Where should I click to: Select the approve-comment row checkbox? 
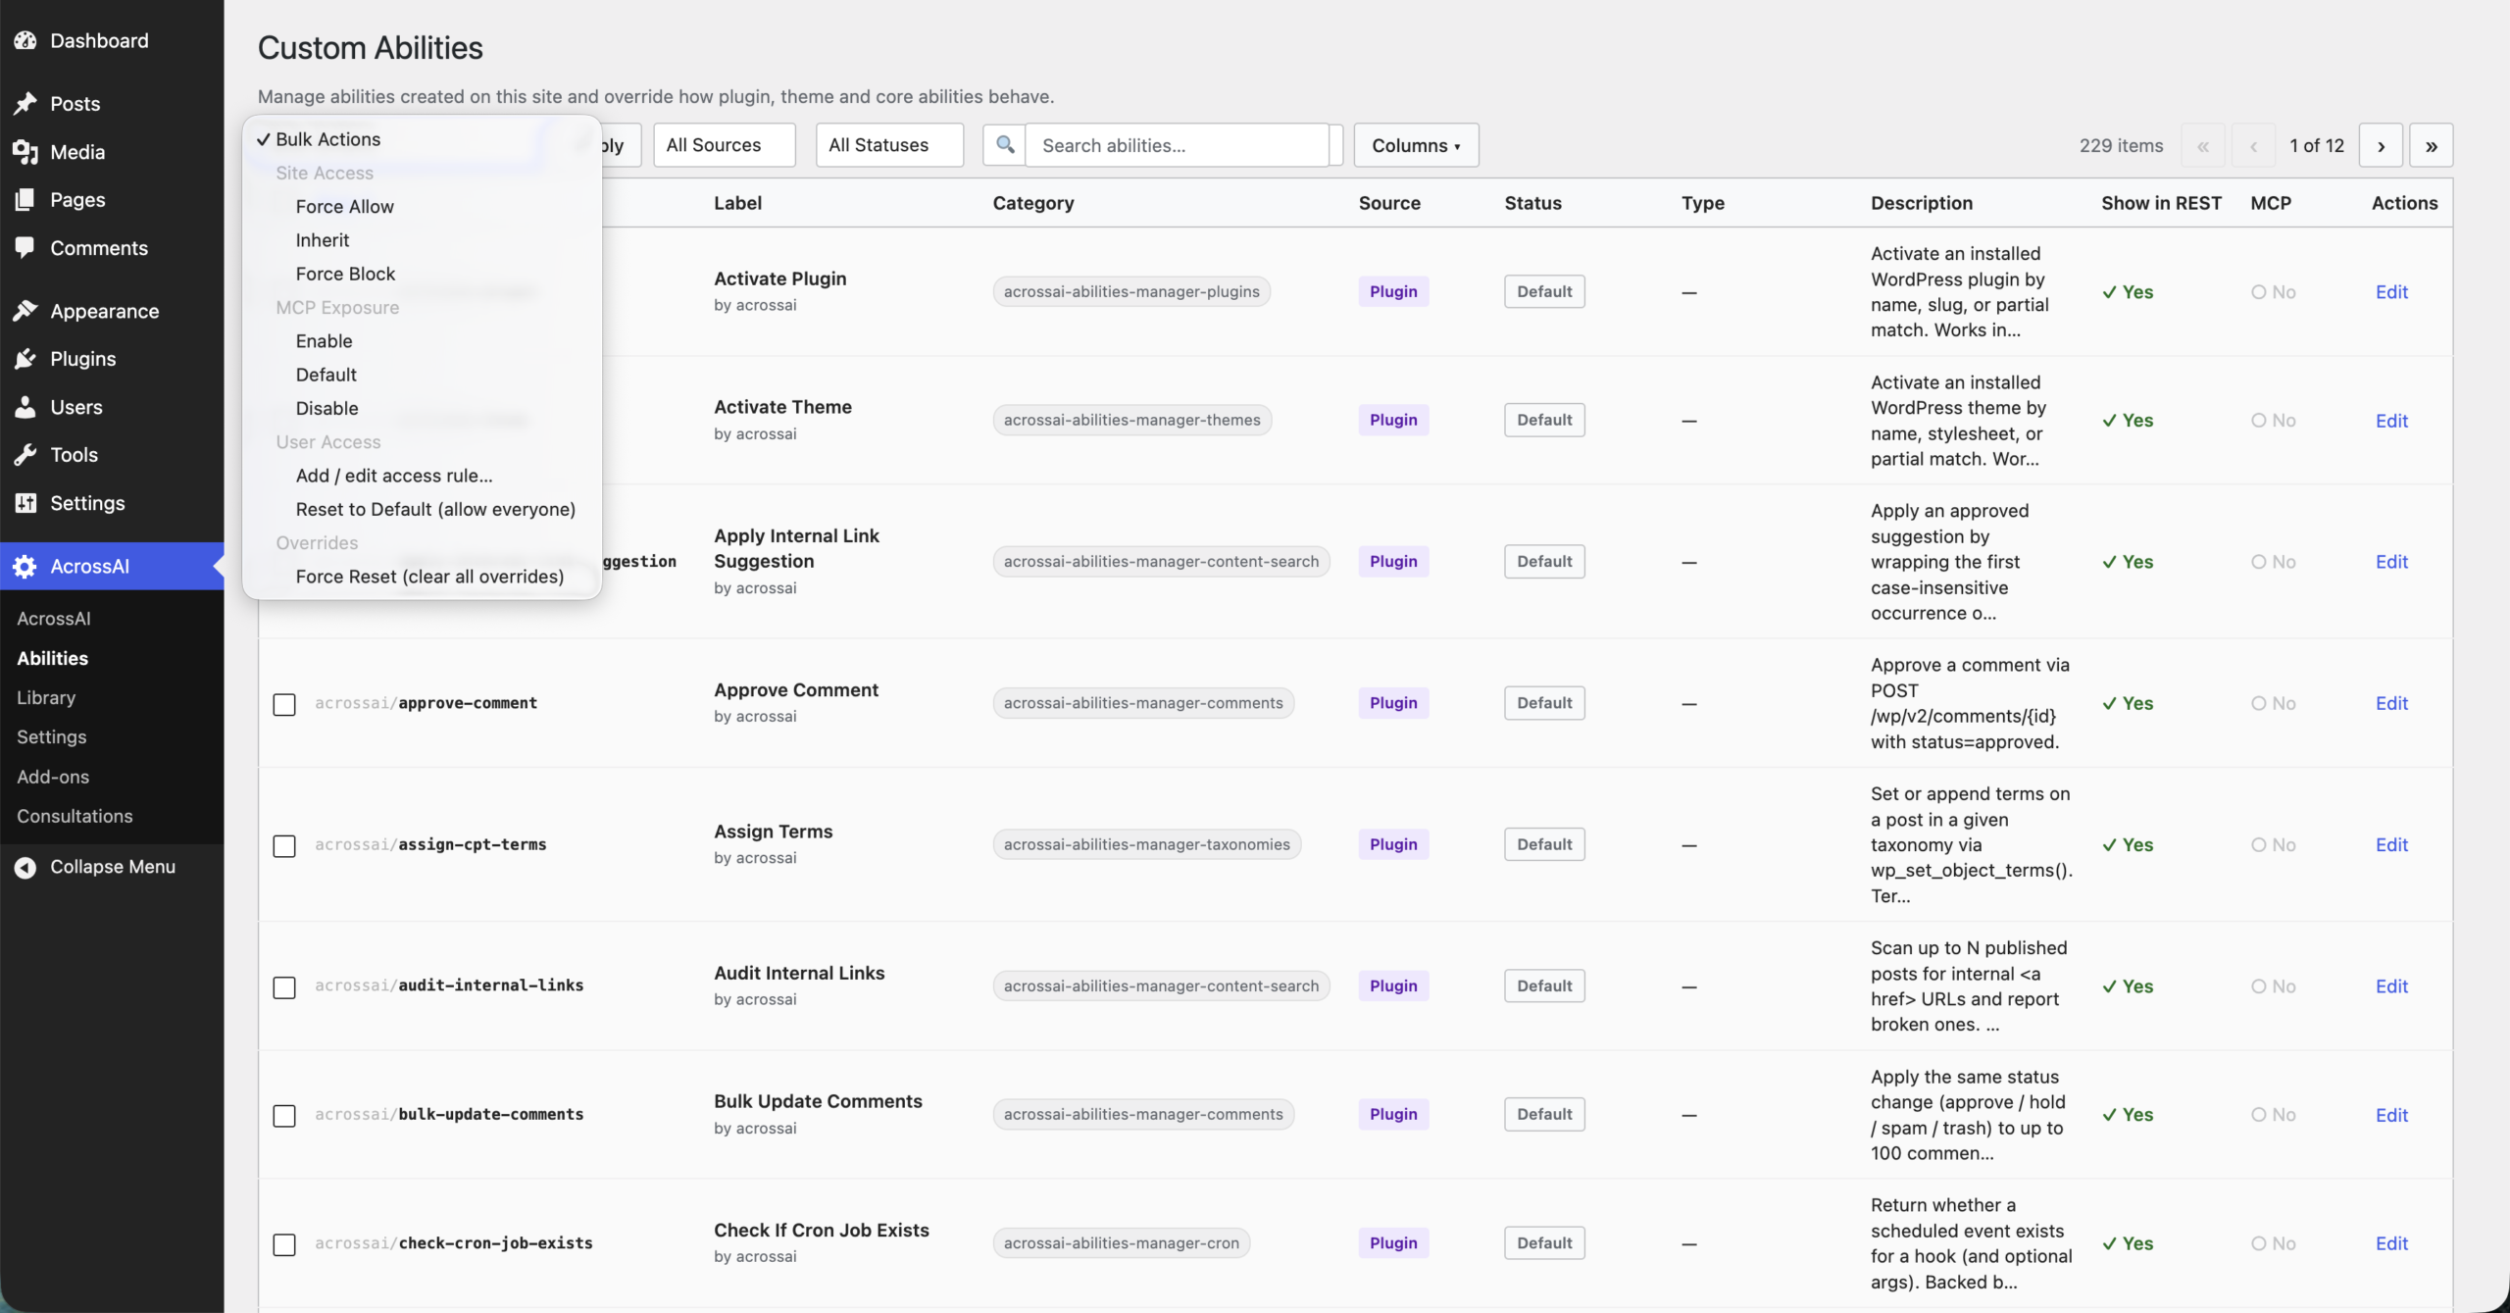[284, 704]
